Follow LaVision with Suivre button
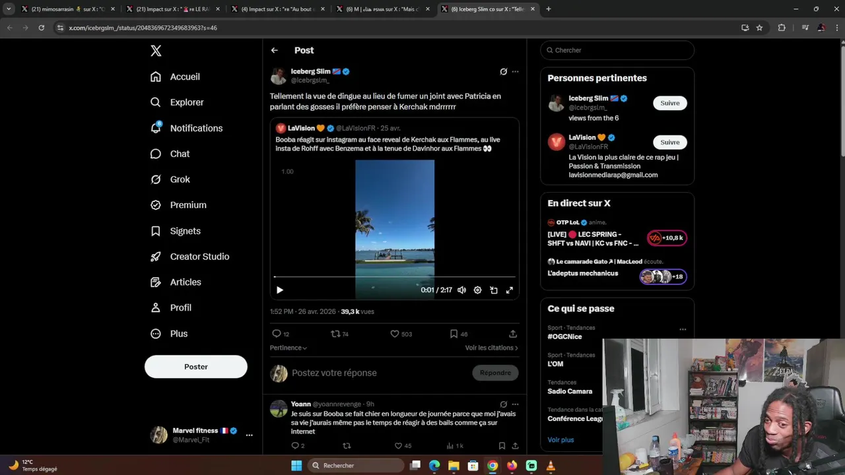Screen dimensions: 845x475 click(670, 142)
